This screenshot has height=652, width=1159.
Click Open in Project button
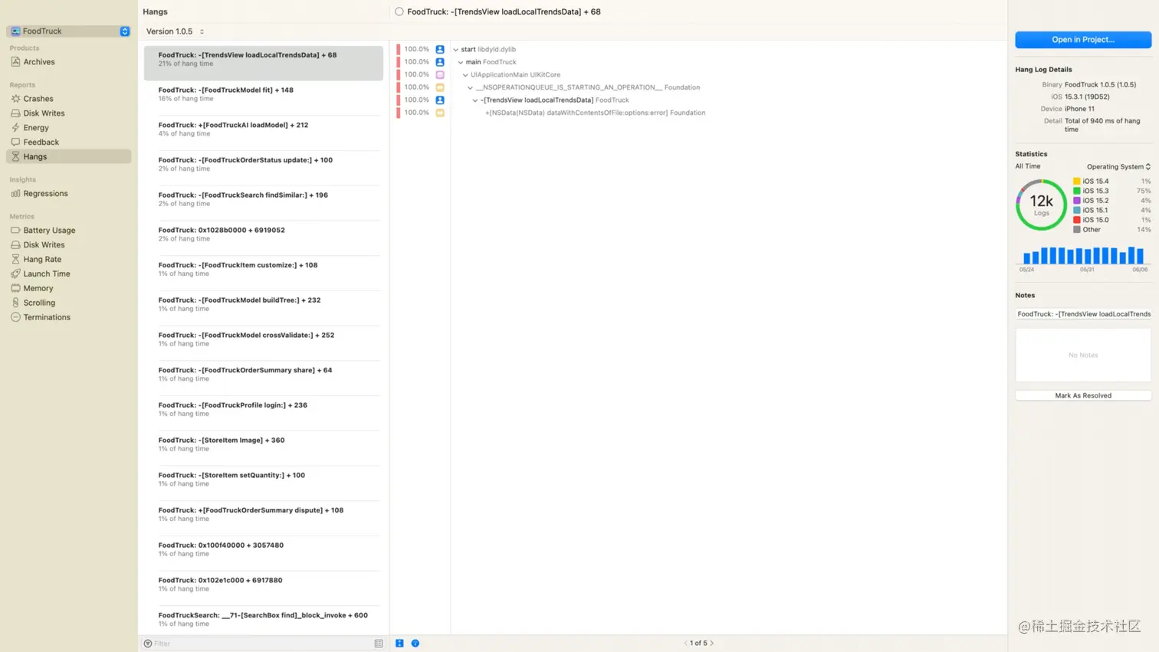(1083, 40)
